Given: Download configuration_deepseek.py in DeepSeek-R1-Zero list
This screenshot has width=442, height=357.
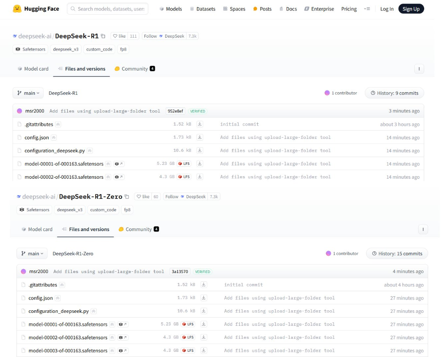Looking at the screenshot, I should 203,311.
